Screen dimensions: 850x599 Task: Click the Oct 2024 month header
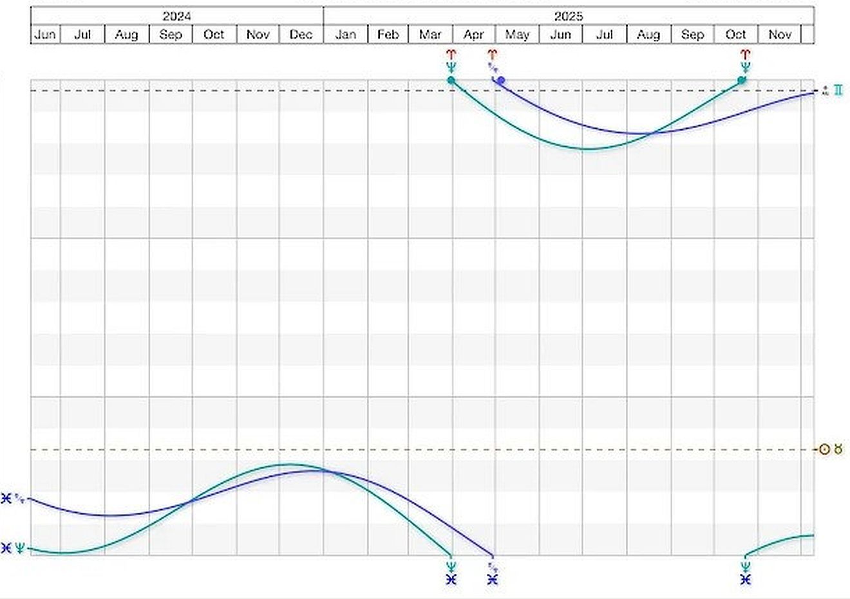[214, 35]
